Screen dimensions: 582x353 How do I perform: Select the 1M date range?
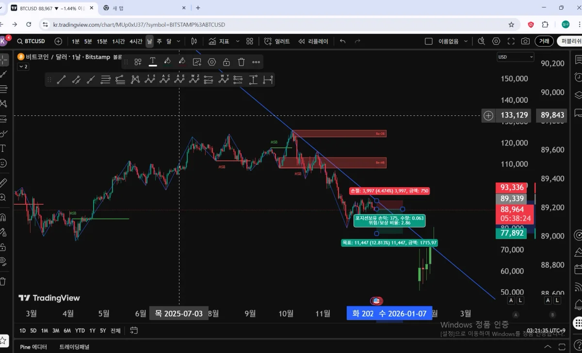[45, 331]
